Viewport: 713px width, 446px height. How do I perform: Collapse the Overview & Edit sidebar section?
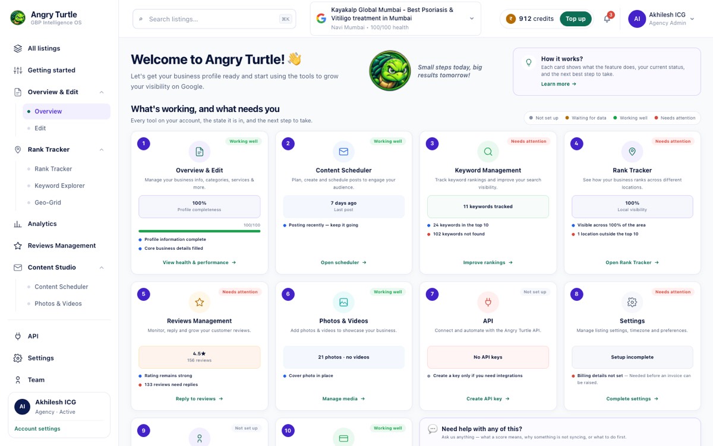pyautogui.click(x=102, y=92)
